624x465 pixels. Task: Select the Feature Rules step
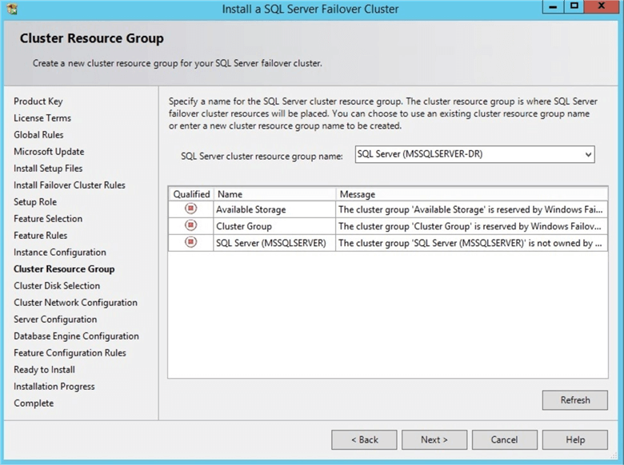[x=40, y=235]
